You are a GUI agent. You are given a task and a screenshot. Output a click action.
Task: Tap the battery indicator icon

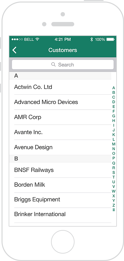[110, 39]
